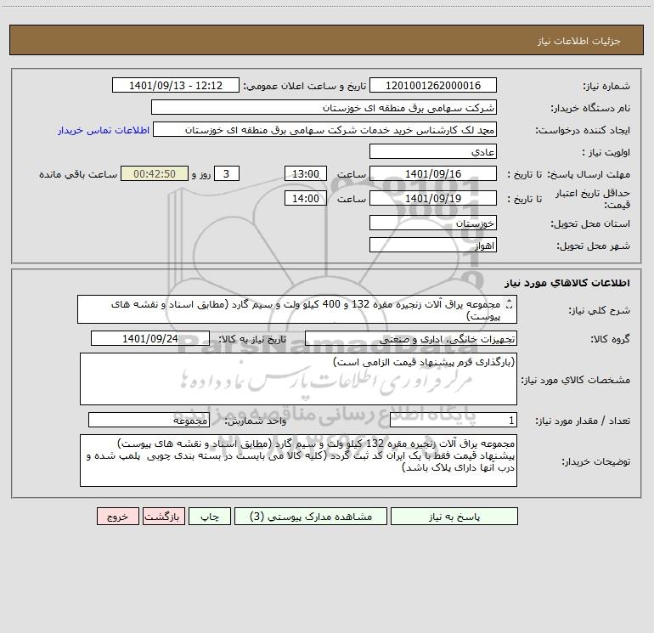Select the شماره نیاز field 1201001262000016

[433, 85]
